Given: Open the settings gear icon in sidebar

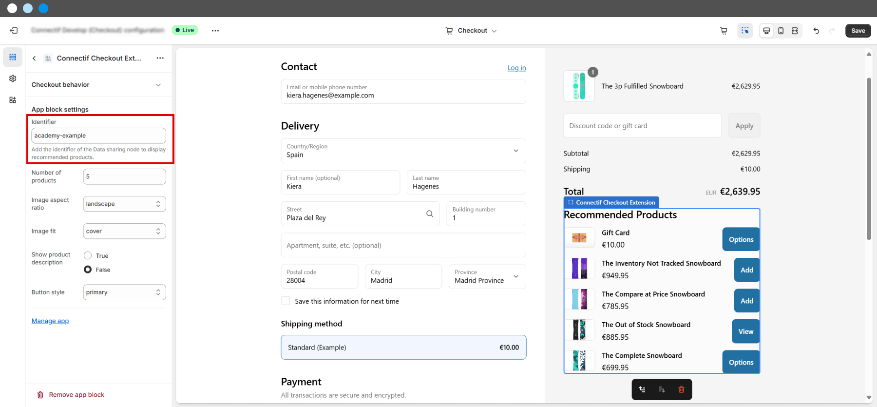Looking at the screenshot, I should [13, 78].
